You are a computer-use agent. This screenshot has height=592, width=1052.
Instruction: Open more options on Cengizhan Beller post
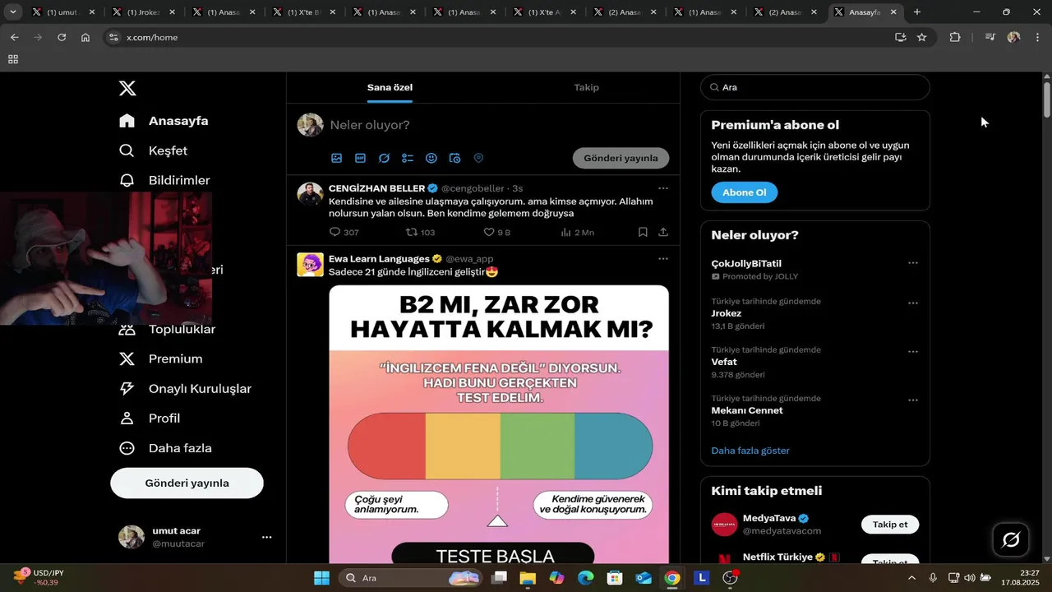coord(663,188)
